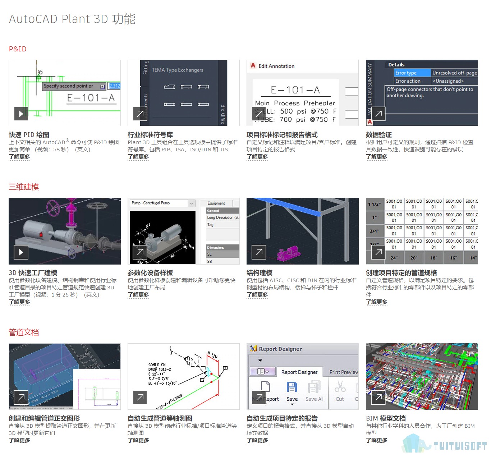
Task: Play the 3D 快速工厂建模 video
Action: pos(21,252)
